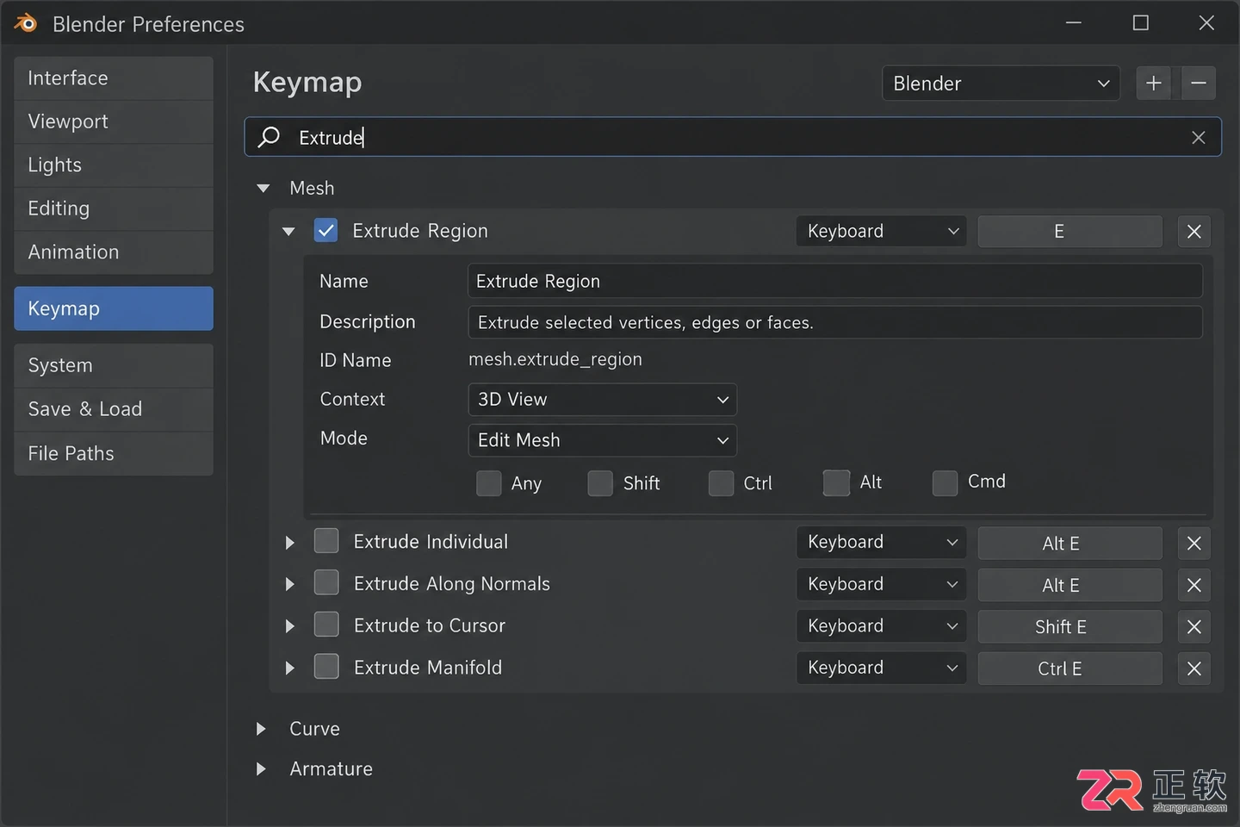Click the Blender logo icon
Image resolution: width=1240 pixels, height=827 pixels.
click(x=26, y=23)
